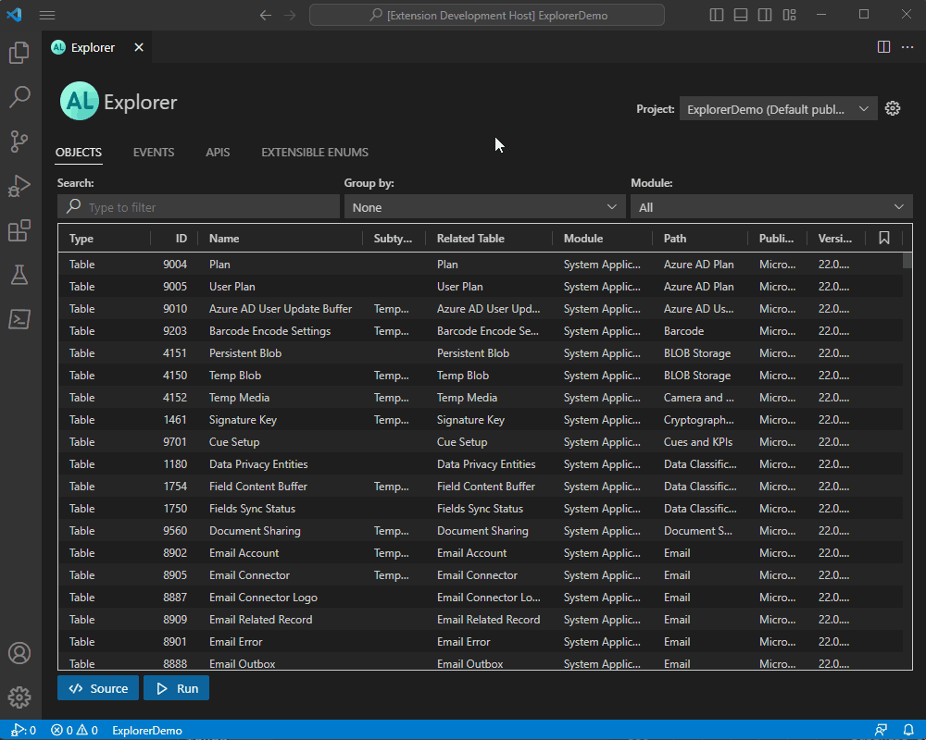Open the notifications bell in status bar

coord(908,731)
